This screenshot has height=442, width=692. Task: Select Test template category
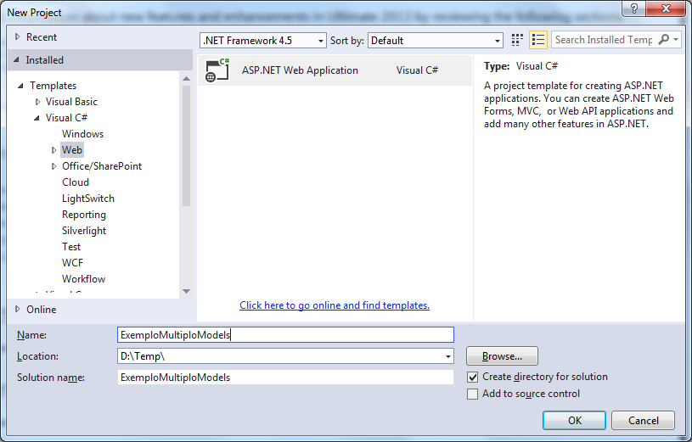71,247
